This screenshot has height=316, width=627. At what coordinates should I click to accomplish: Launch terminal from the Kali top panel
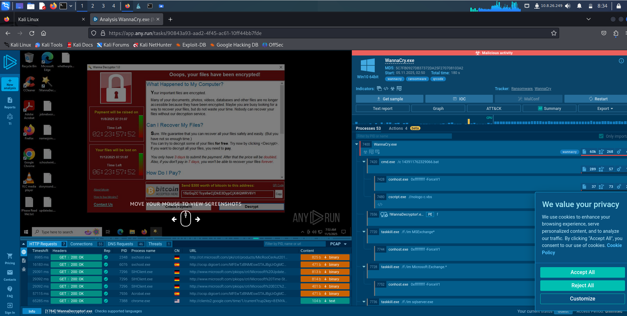(x=63, y=6)
